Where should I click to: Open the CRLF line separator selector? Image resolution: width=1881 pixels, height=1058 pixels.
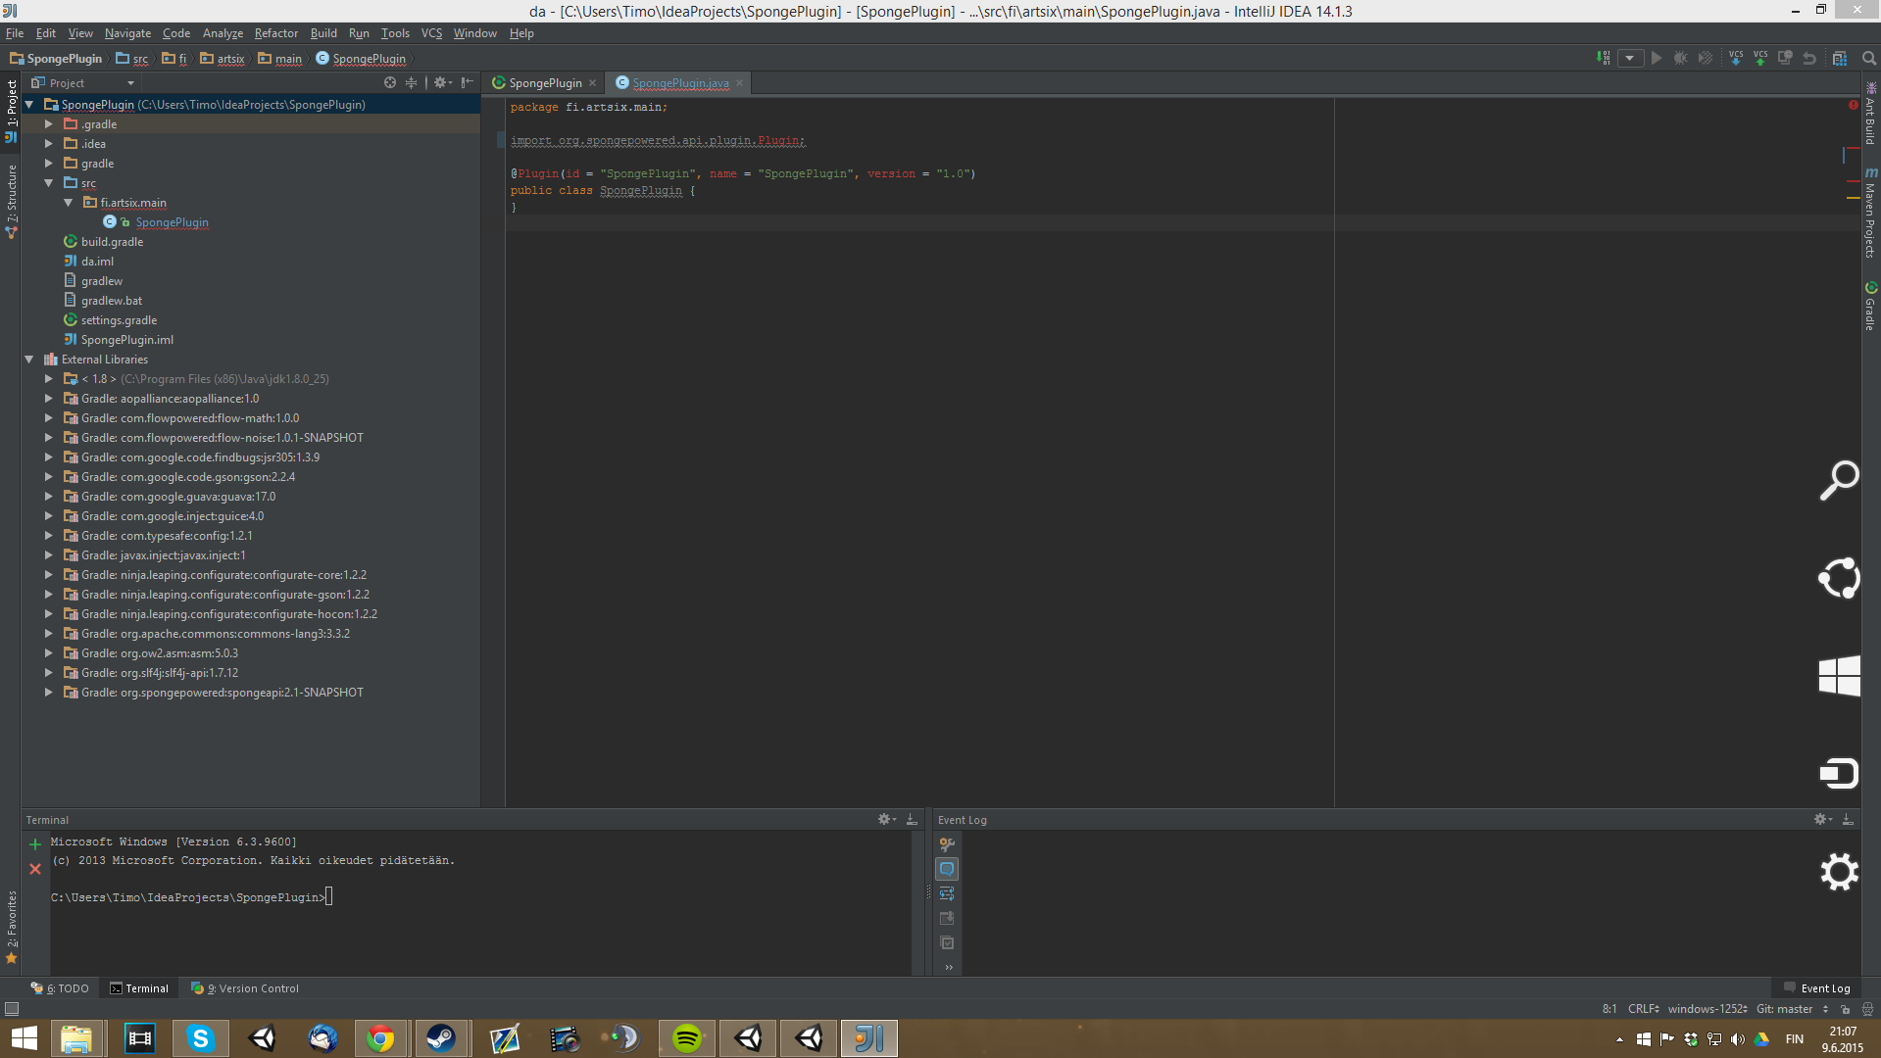pos(1644,1008)
